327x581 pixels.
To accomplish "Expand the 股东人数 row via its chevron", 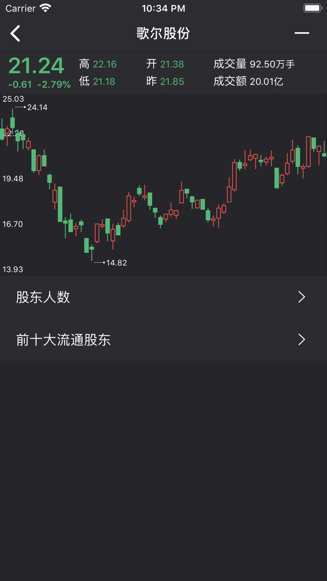I will tap(301, 297).
